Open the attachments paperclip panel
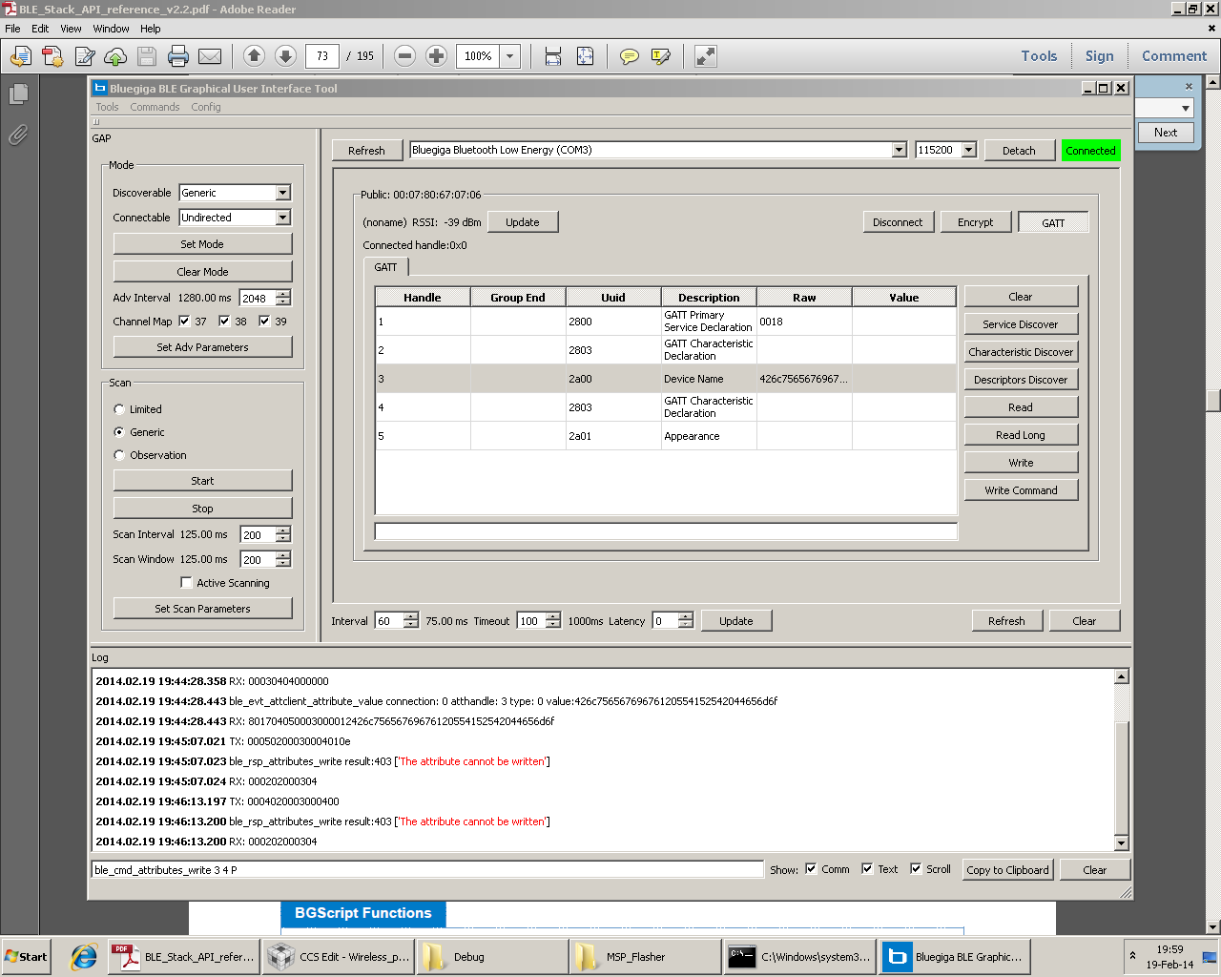The height and width of the screenshot is (977, 1221). [18, 135]
